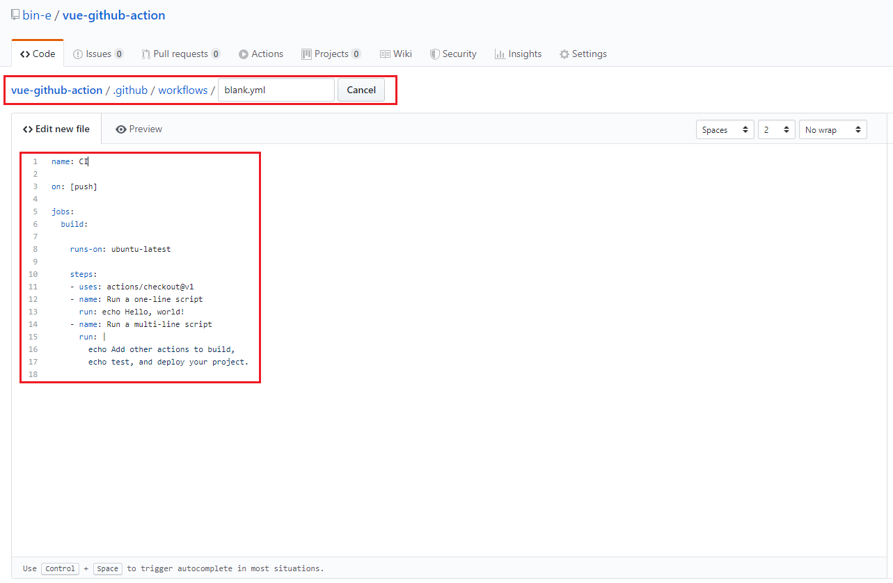Open the Settings tab

click(x=583, y=54)
